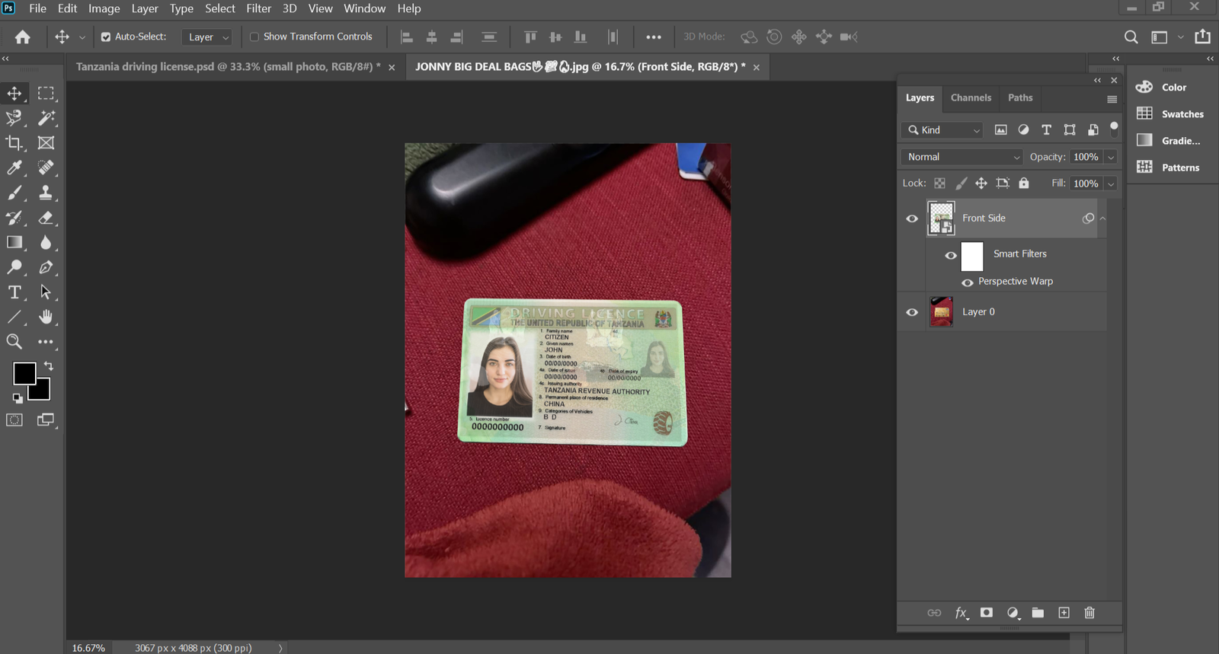Expand the layer Opacity dropdown arrow
The width and height of the screenshot is (1219, 654).
(1111, 157)
